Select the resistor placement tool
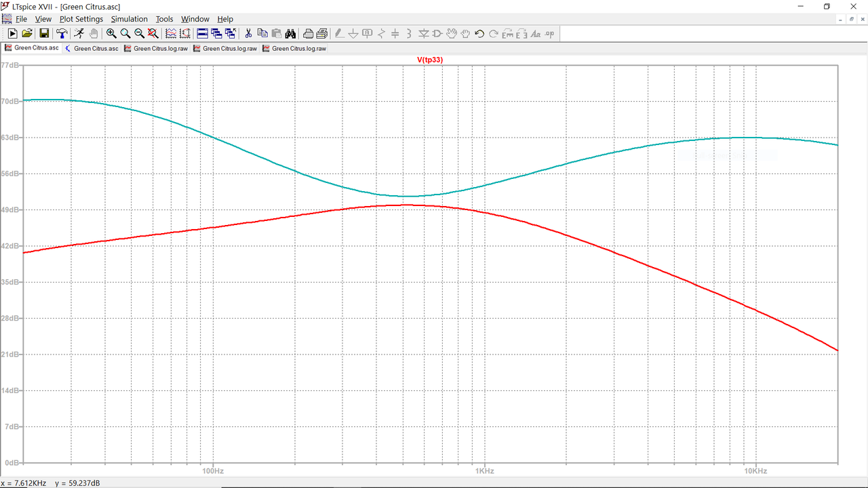 pyautogui.click(x=382, y=33)
